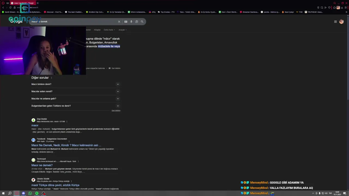Open Spotify from the taskbar
349x196 pixels.
pos(37,193)
